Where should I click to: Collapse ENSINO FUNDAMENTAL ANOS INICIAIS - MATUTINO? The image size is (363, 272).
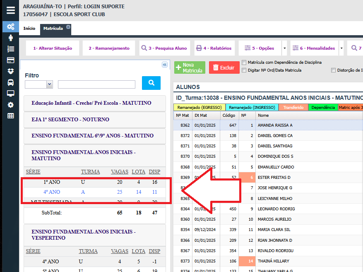tap(95, 155)
